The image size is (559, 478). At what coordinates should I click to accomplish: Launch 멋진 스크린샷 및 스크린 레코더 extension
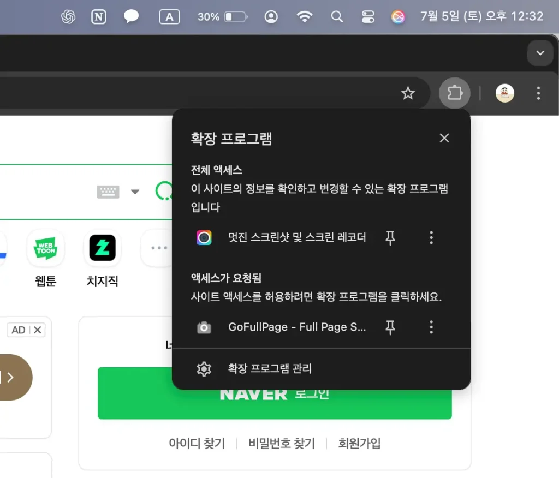(296, 237)
